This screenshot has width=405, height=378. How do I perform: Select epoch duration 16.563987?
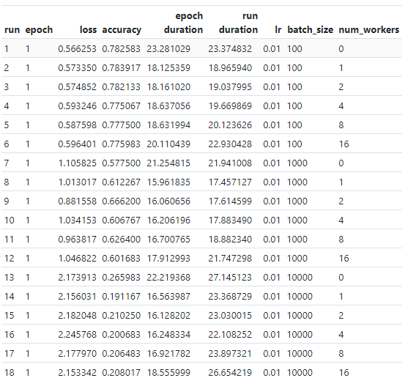coord(168,297)
